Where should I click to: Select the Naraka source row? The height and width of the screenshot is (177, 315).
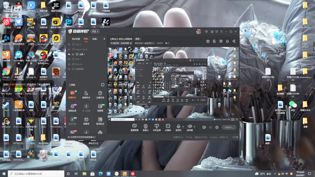tap(86, 64)
